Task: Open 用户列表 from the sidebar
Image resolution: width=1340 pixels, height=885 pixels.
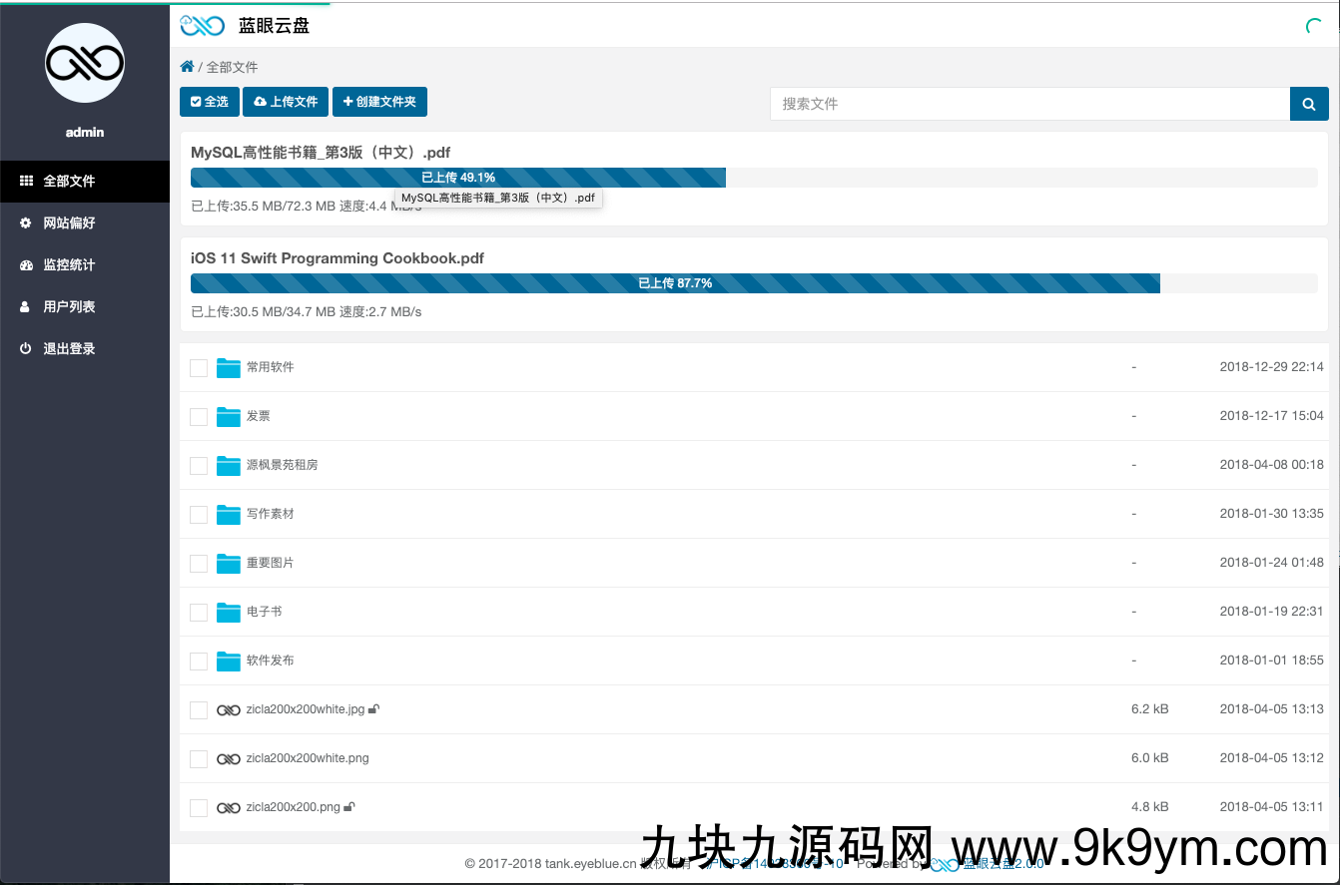Action: (69, 307)
